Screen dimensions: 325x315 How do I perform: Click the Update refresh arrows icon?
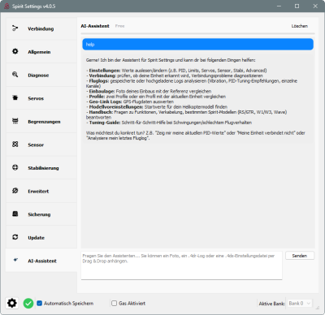15,237
